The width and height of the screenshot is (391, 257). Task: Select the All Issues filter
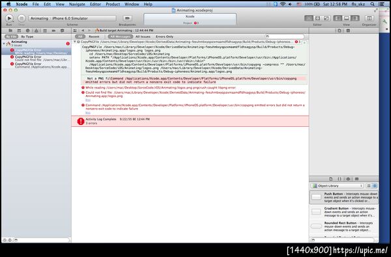coord(143,36)
